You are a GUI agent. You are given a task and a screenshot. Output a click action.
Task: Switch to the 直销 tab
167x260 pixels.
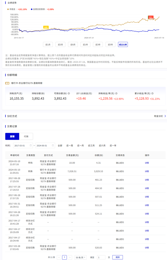coord(12,136)
